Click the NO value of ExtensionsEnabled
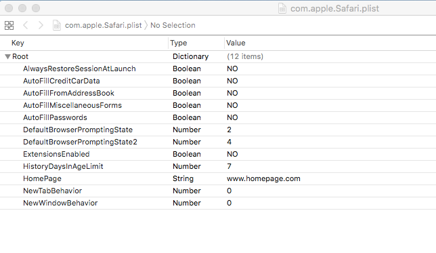 point(232,154)
